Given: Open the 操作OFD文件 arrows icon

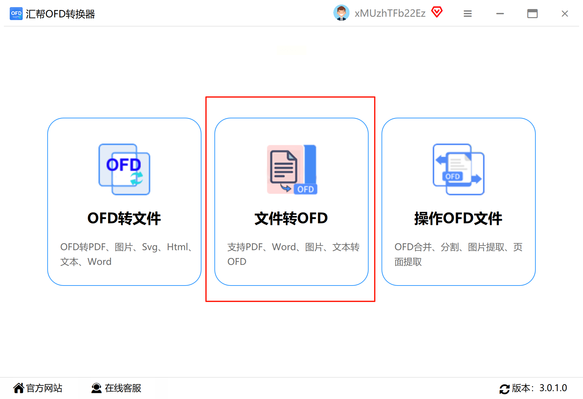Looking at the screenshot, I should (x=459, y=169).
